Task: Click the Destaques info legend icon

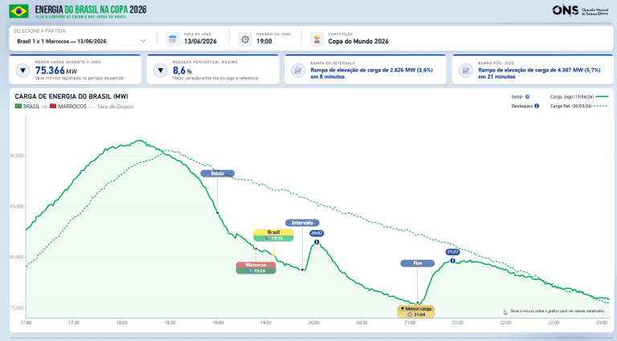Action: pyautogui.click(x=537, y=106)
